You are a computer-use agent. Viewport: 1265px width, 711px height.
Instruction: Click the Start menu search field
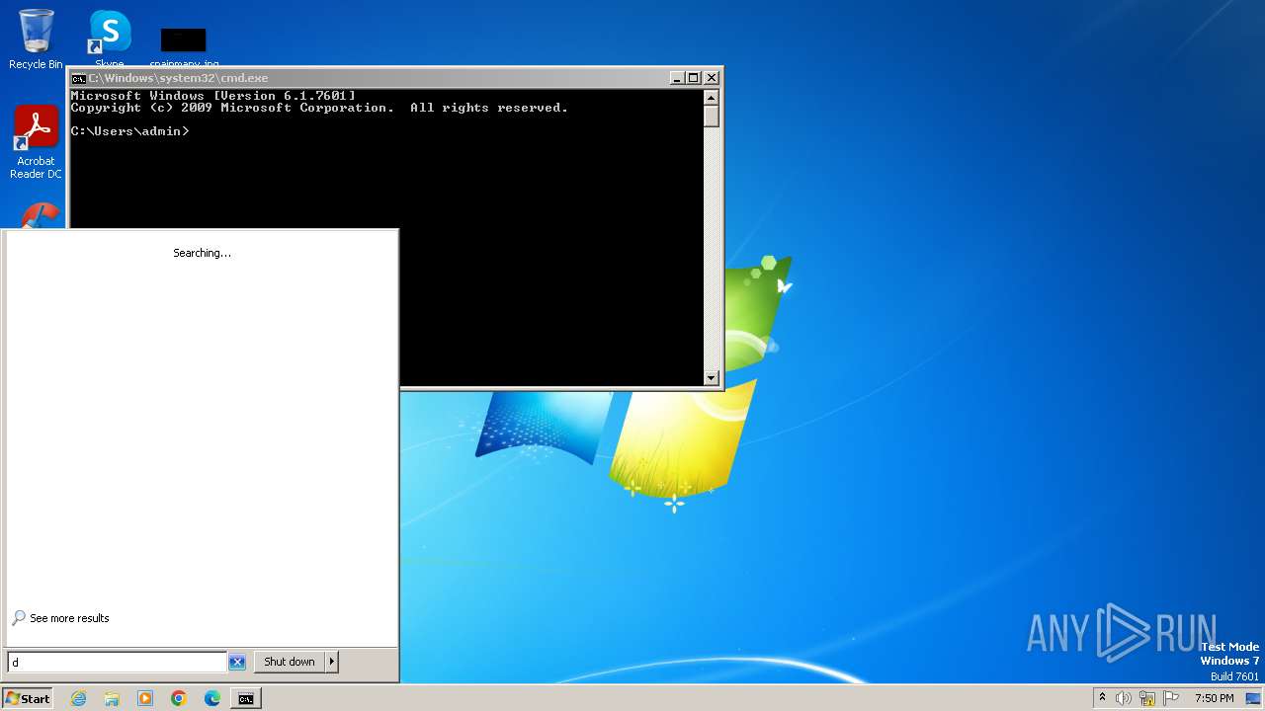tap(117, 663)
